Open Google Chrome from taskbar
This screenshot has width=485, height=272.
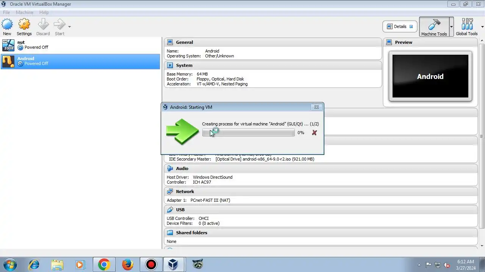(104, 264)
